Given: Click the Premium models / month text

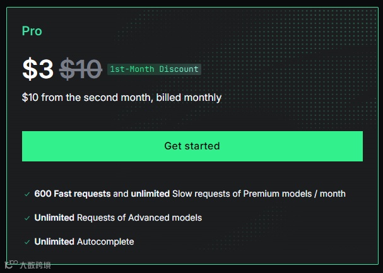Looking at the screenshot, I should point(294,194).
